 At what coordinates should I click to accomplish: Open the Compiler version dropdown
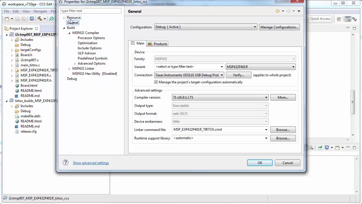[220, 97]
